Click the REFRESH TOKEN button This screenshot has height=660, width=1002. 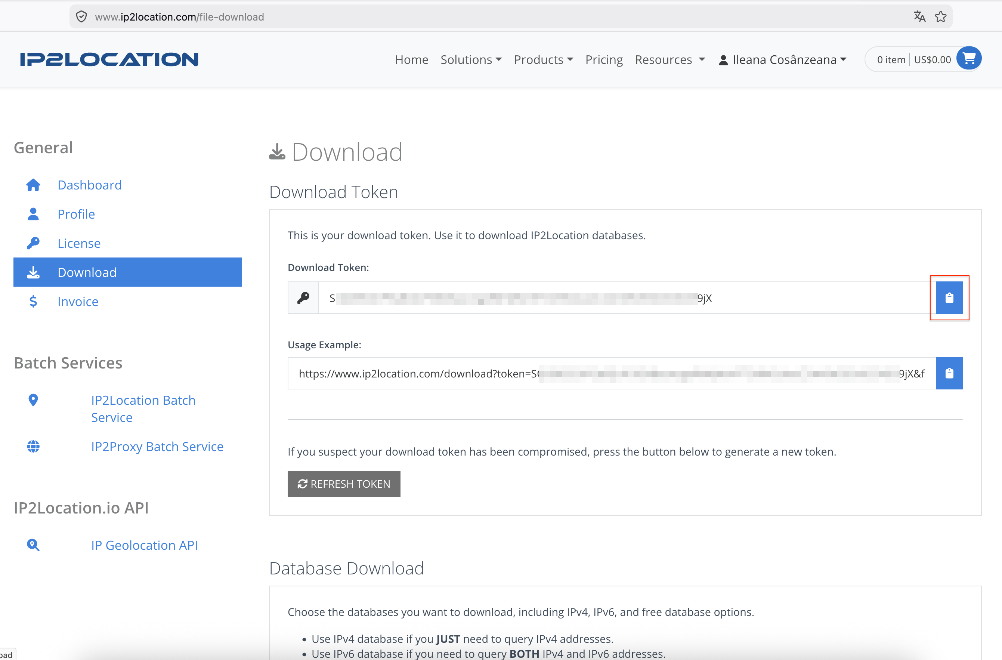pyautogui.click(x=344, y=484)
